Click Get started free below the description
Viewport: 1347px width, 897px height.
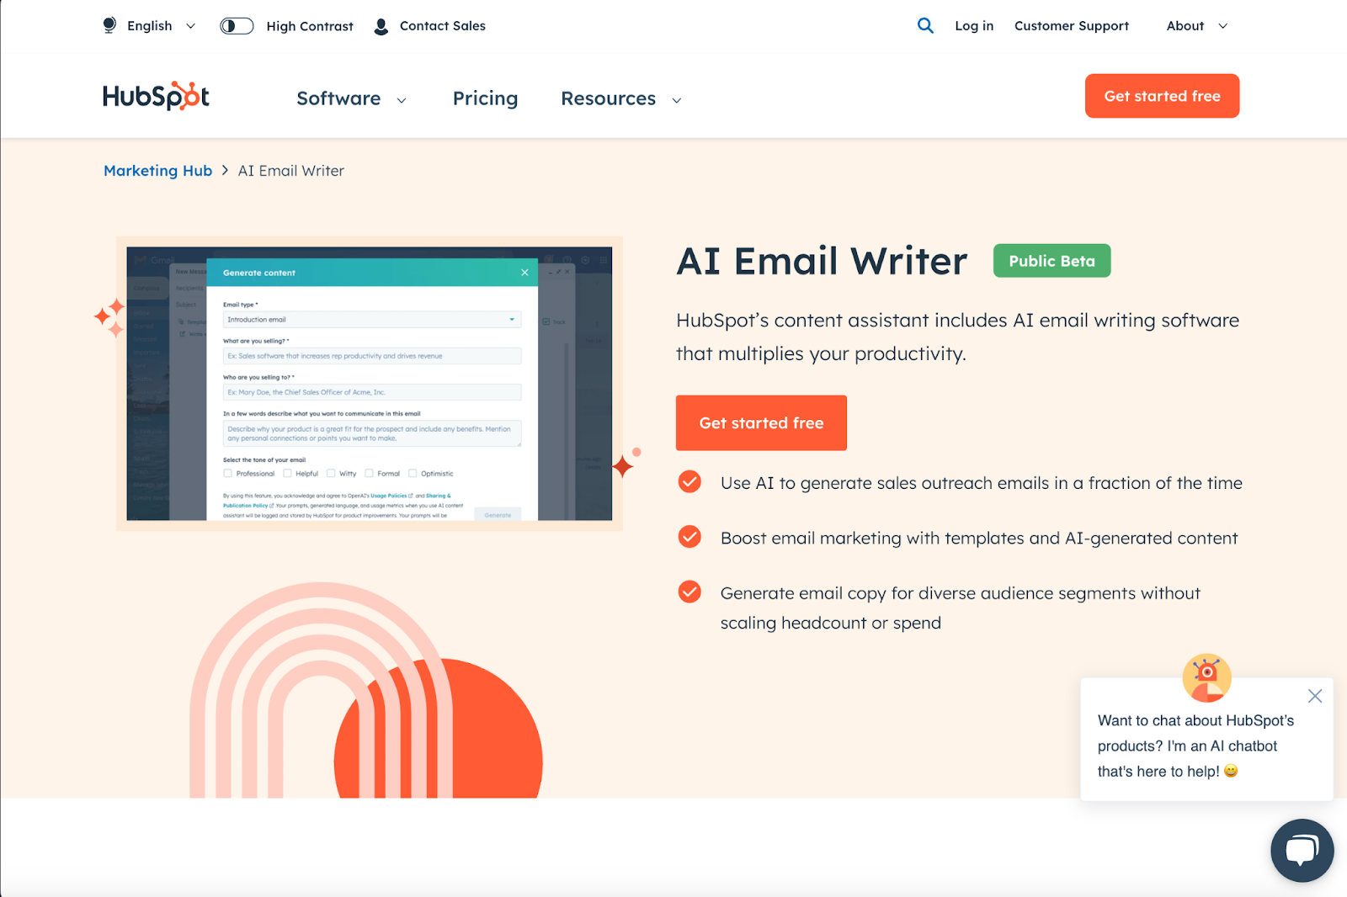pos(761,423)
